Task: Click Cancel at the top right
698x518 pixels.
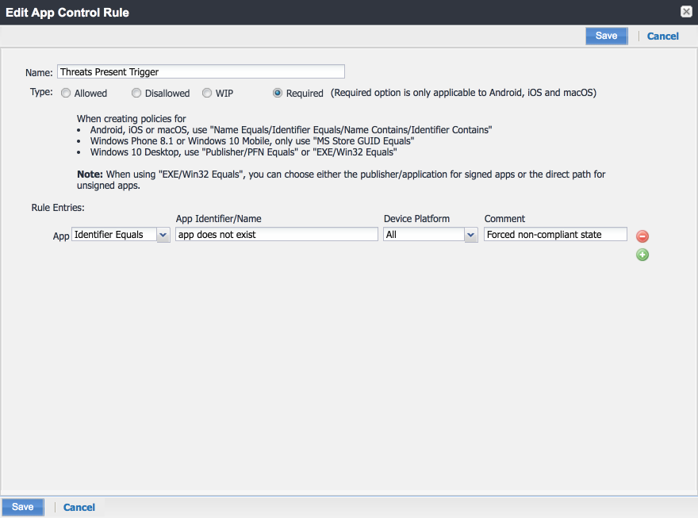Action: (662, 36)
